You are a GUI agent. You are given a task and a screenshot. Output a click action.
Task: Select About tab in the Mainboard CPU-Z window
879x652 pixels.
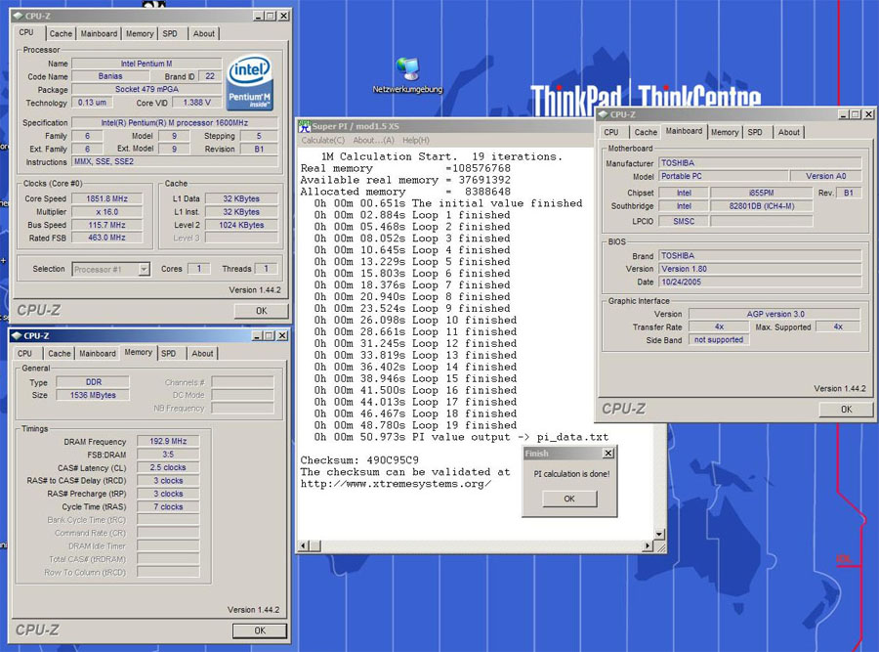click(788, 132)
